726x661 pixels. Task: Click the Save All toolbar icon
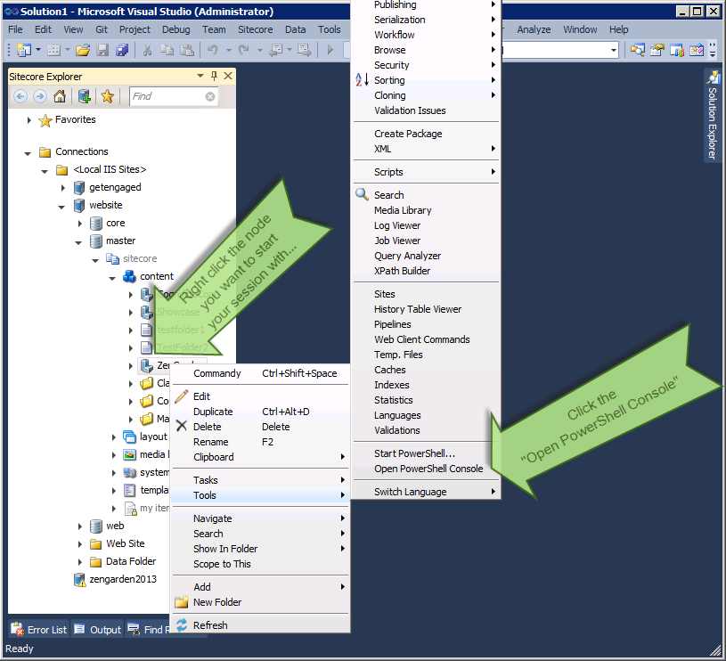coord(120,50)
